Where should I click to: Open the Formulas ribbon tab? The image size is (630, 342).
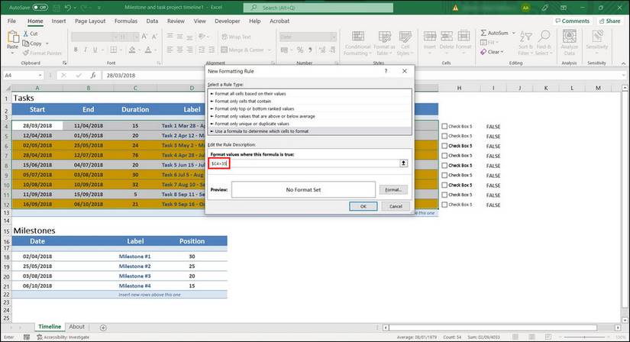[x=126, y=21]
